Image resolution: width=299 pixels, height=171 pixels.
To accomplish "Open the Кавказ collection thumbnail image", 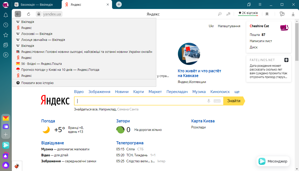I will (189, 54).
